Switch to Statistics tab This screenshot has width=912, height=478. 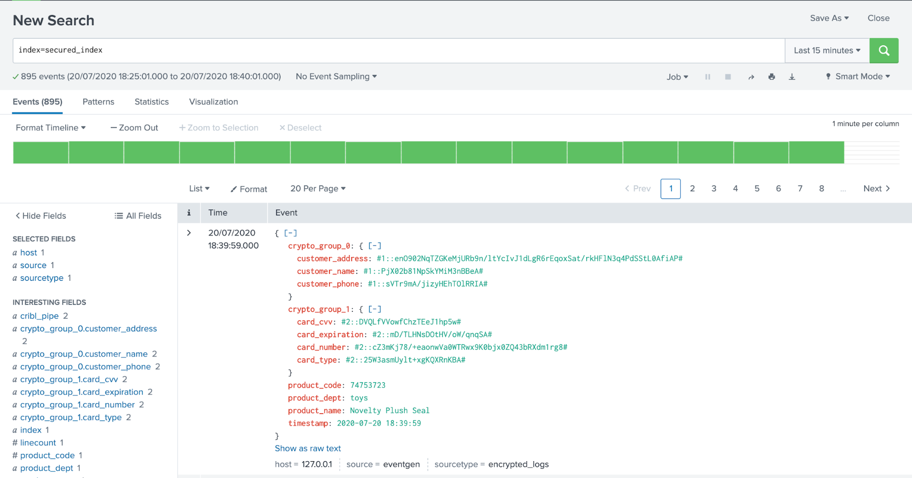coord(151,102)
